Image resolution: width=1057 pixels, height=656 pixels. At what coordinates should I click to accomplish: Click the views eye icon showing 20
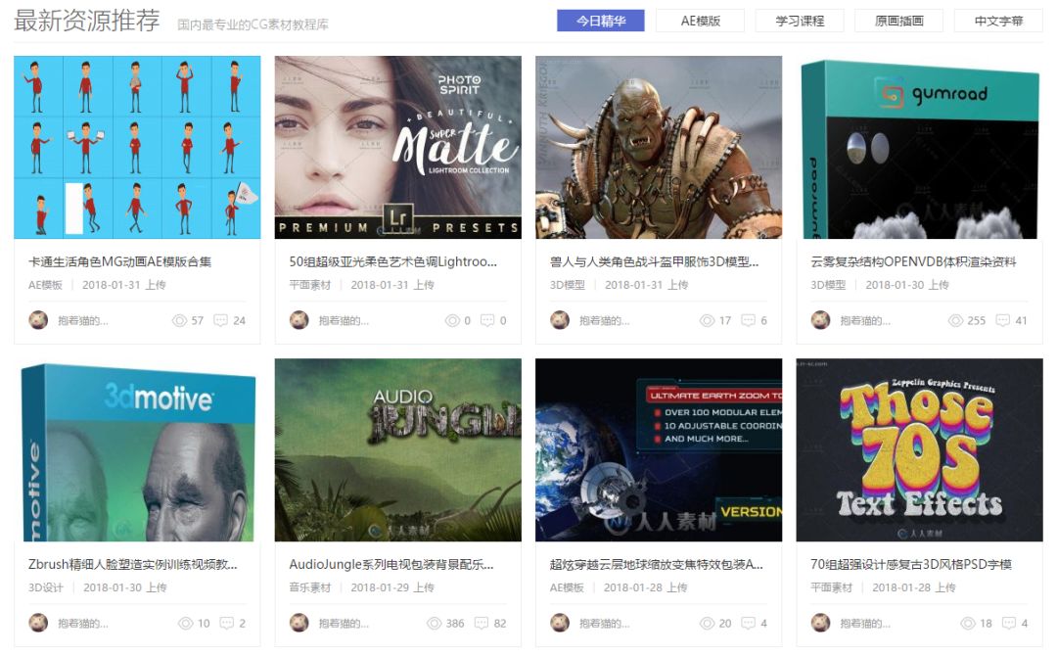[708, 624]
